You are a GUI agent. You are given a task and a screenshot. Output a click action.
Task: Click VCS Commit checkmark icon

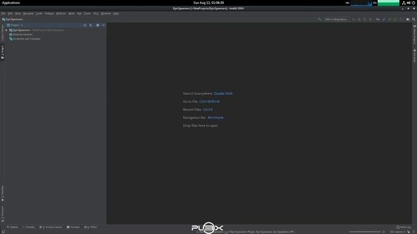[390, 19]
